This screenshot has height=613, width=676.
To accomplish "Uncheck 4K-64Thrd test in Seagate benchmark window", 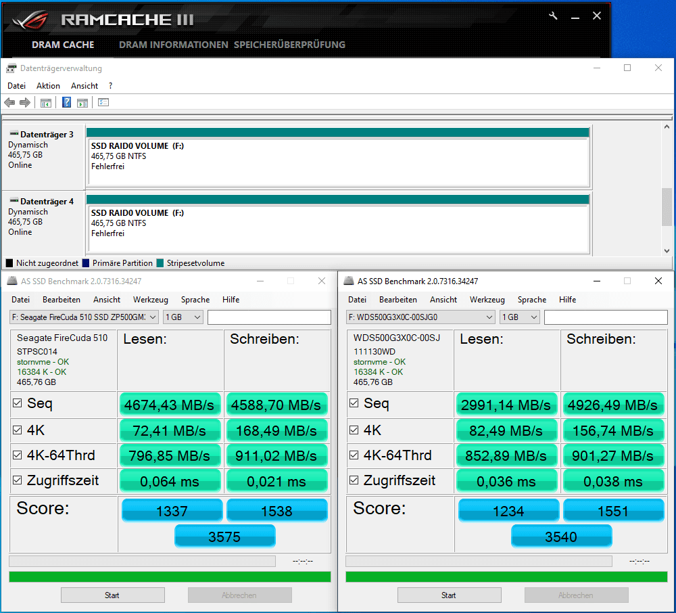I will click(18, 455).
